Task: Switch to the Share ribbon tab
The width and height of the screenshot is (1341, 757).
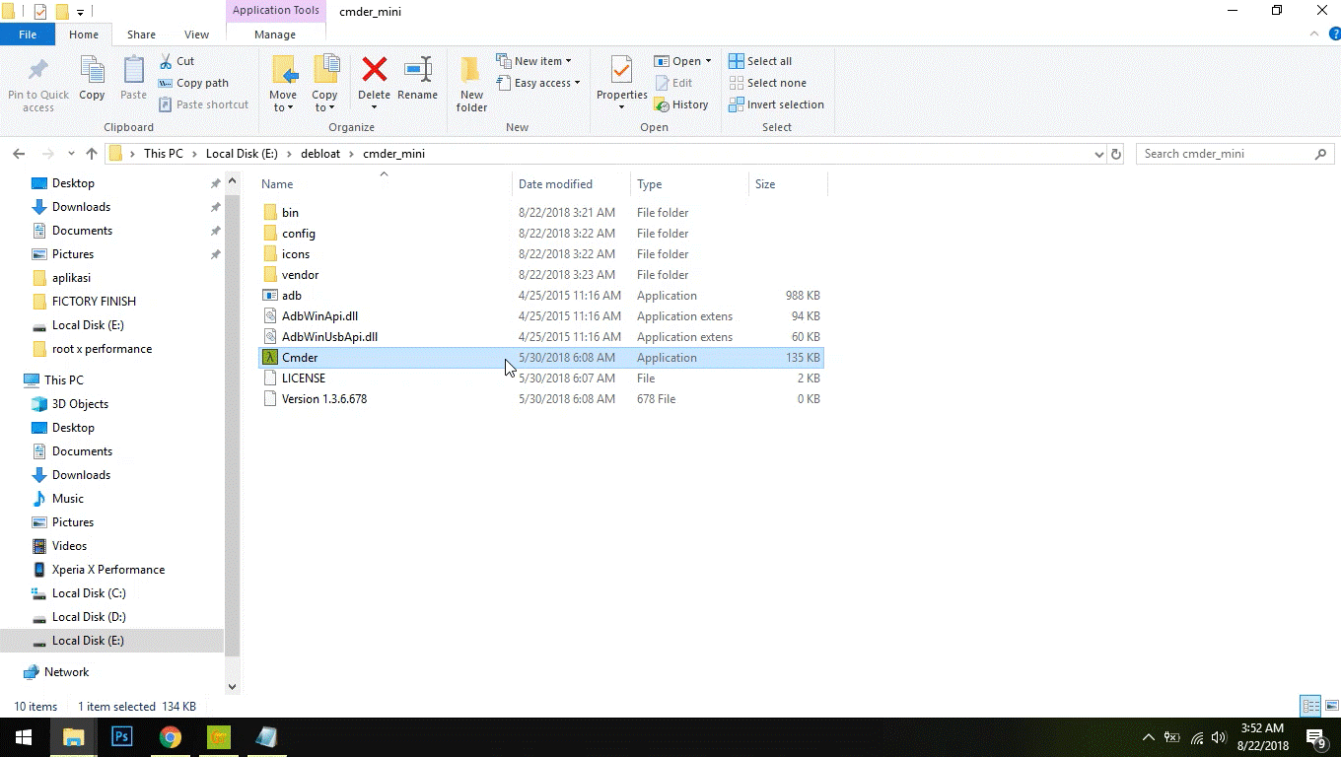Action: [141, 34]
